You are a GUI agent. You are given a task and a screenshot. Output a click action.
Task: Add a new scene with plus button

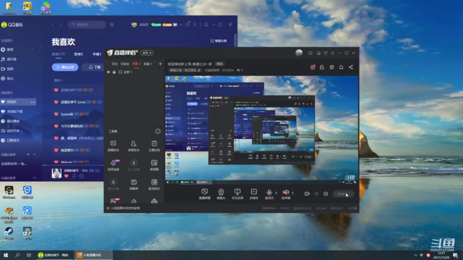[x=160, y=64]
